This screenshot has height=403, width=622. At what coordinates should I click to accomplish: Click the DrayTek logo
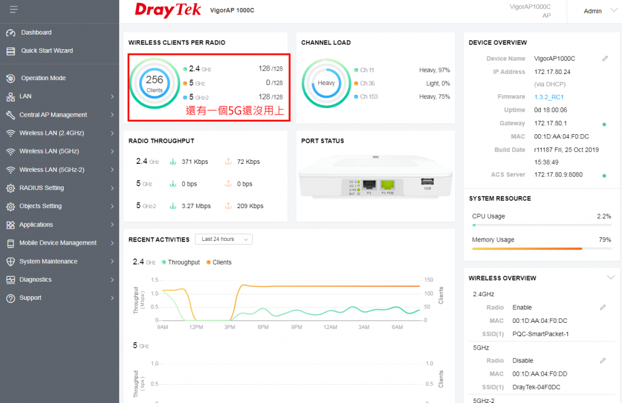click(168, 10)
